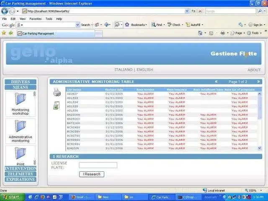This screenshot has width=268, height=201.
Task: Open the Administrative monitoring folder icon
Action: click(21, 126)
